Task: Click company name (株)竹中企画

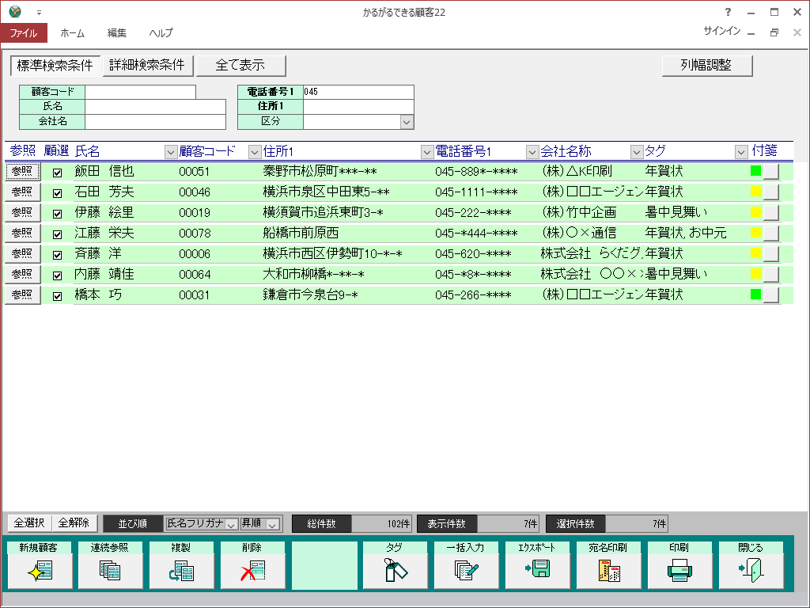Action: coord(578,212)
